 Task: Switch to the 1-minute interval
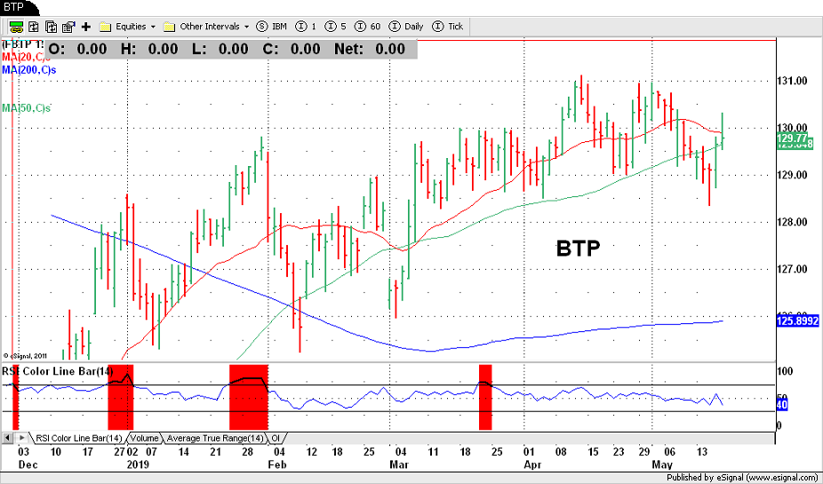pos(306,27)
